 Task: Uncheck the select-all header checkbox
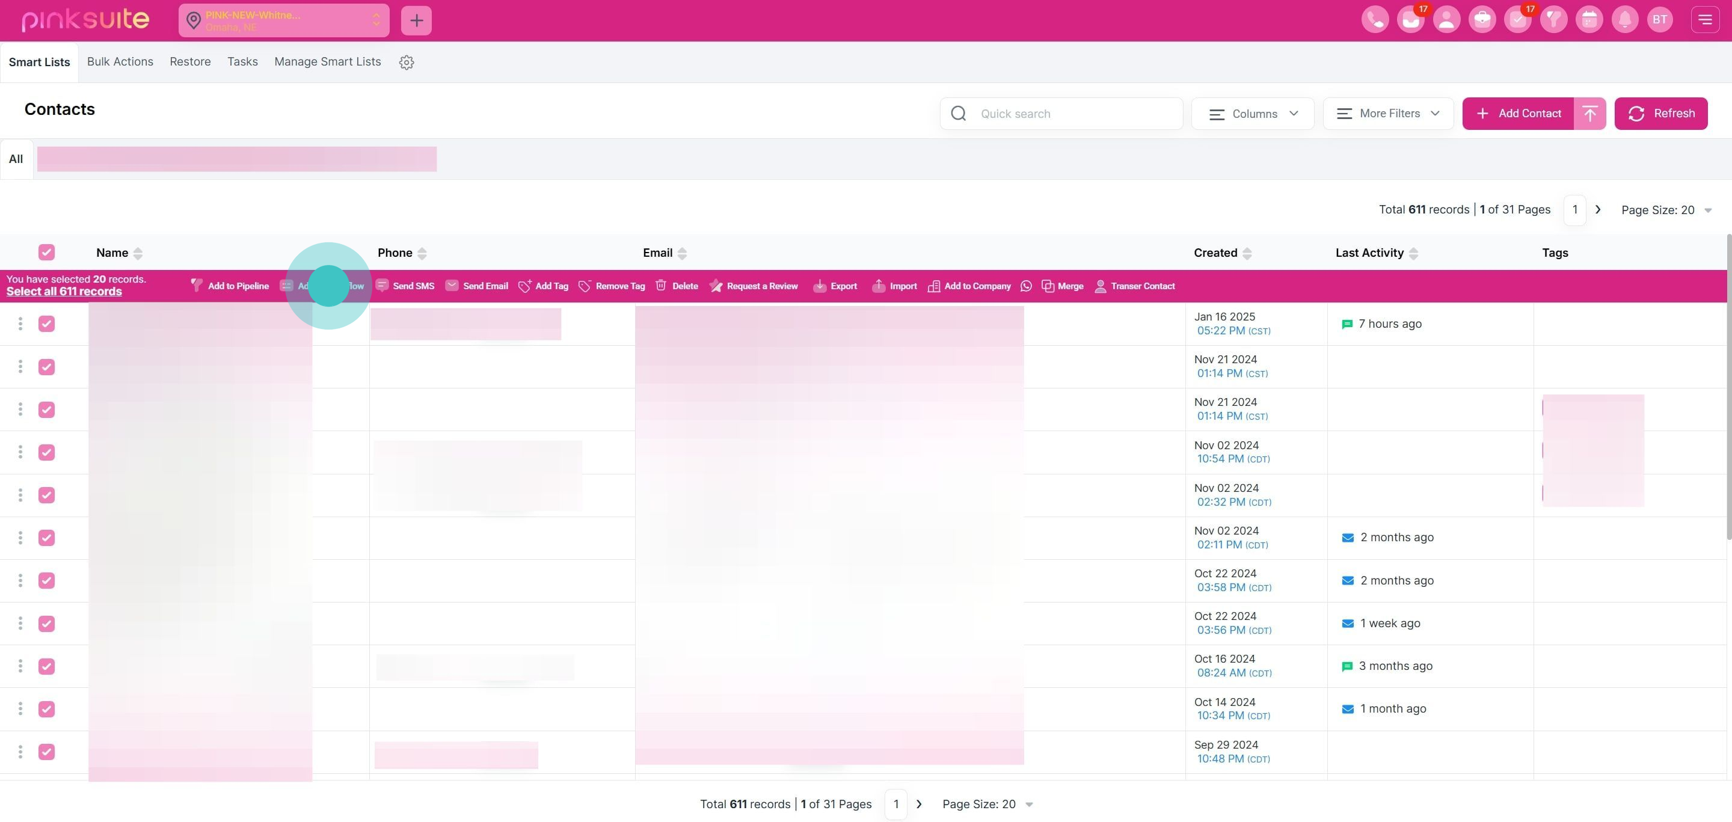click(x=46, y=253)
